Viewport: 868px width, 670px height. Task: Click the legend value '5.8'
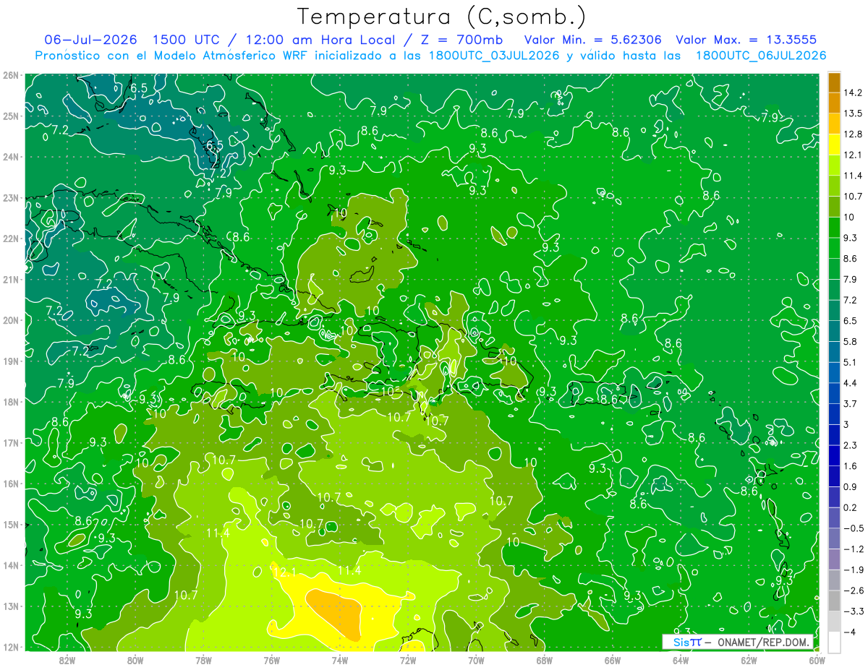point(851,341)
